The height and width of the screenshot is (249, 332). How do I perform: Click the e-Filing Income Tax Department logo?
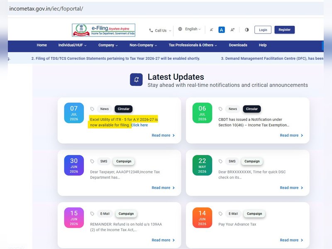coord(103,30)
